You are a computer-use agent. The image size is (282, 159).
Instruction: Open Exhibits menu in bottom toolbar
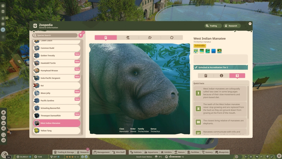(166, 152)
